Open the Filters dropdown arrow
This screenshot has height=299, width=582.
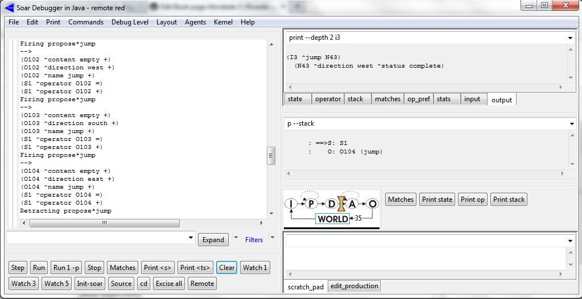coord(272,238)
